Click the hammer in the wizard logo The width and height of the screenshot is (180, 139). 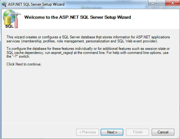click(x=17, y=20)
